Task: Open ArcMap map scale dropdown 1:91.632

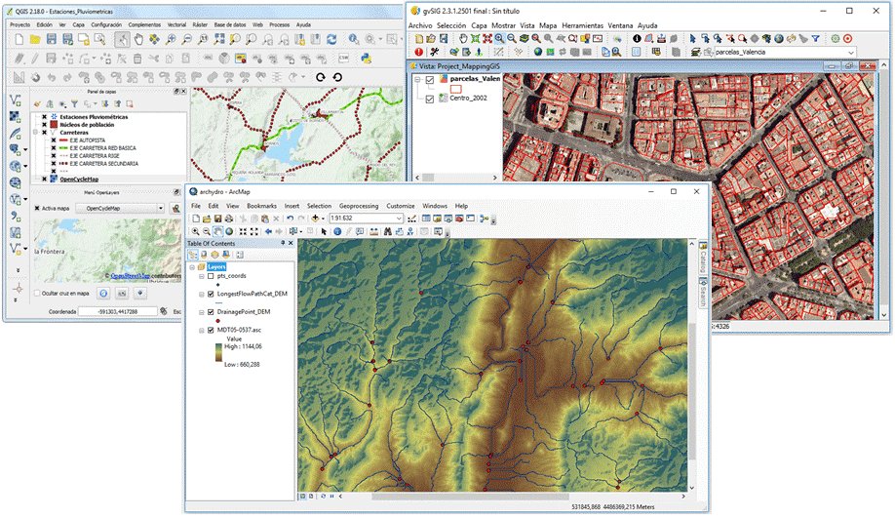Action: [399, 219]
